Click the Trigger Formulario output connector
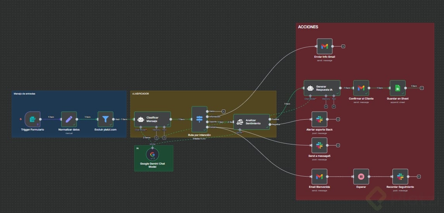The height and width of the screenshot is (213, 444). pos(40,119)
